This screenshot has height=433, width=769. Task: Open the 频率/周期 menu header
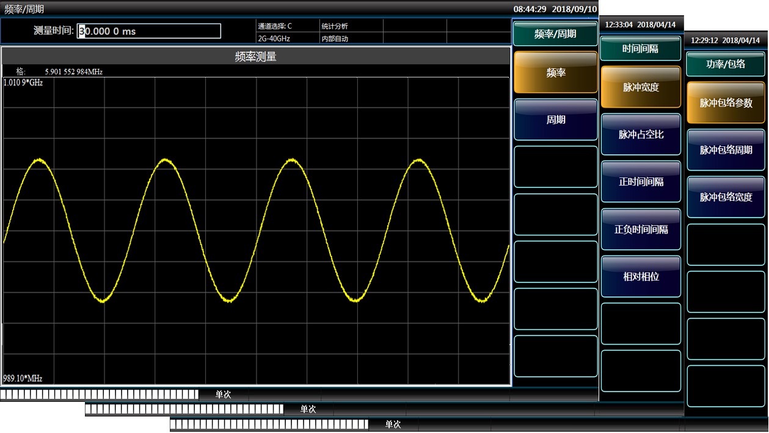(555, 34)
